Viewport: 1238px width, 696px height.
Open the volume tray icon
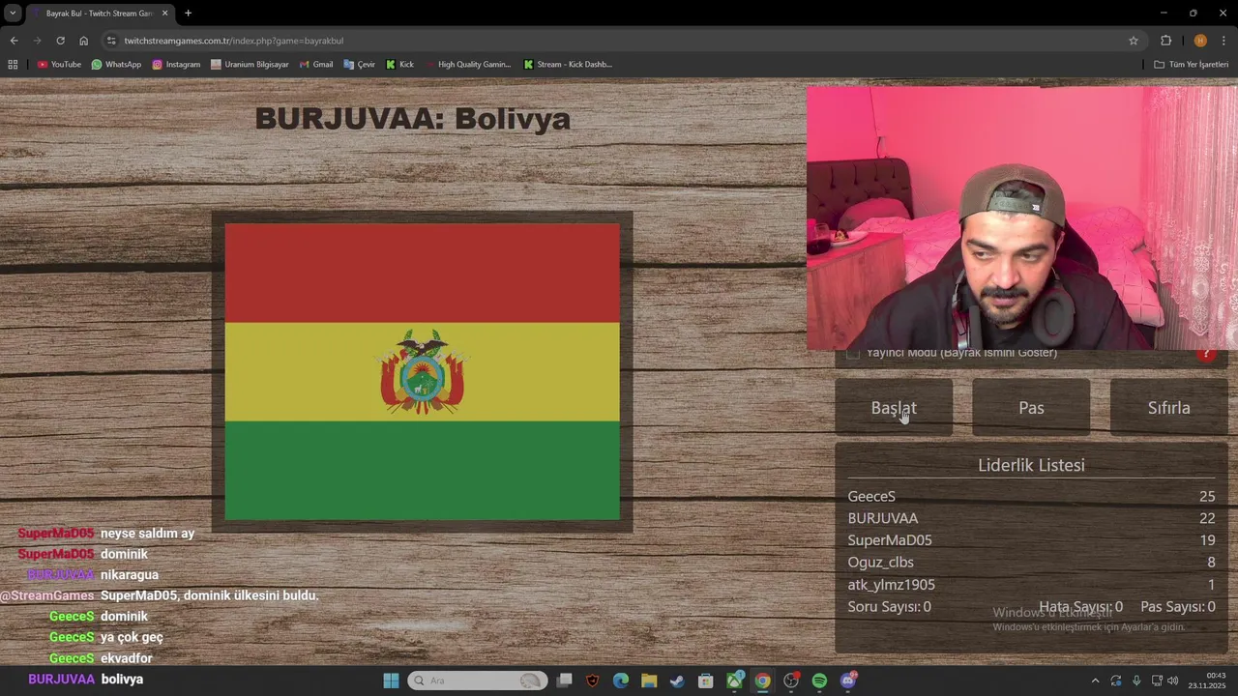pos(1173,681)
